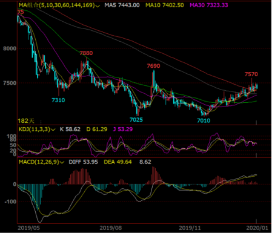The image size is (272, 233).
Task: Click the 7690 high price label
Action: click(x=153, y=66)
